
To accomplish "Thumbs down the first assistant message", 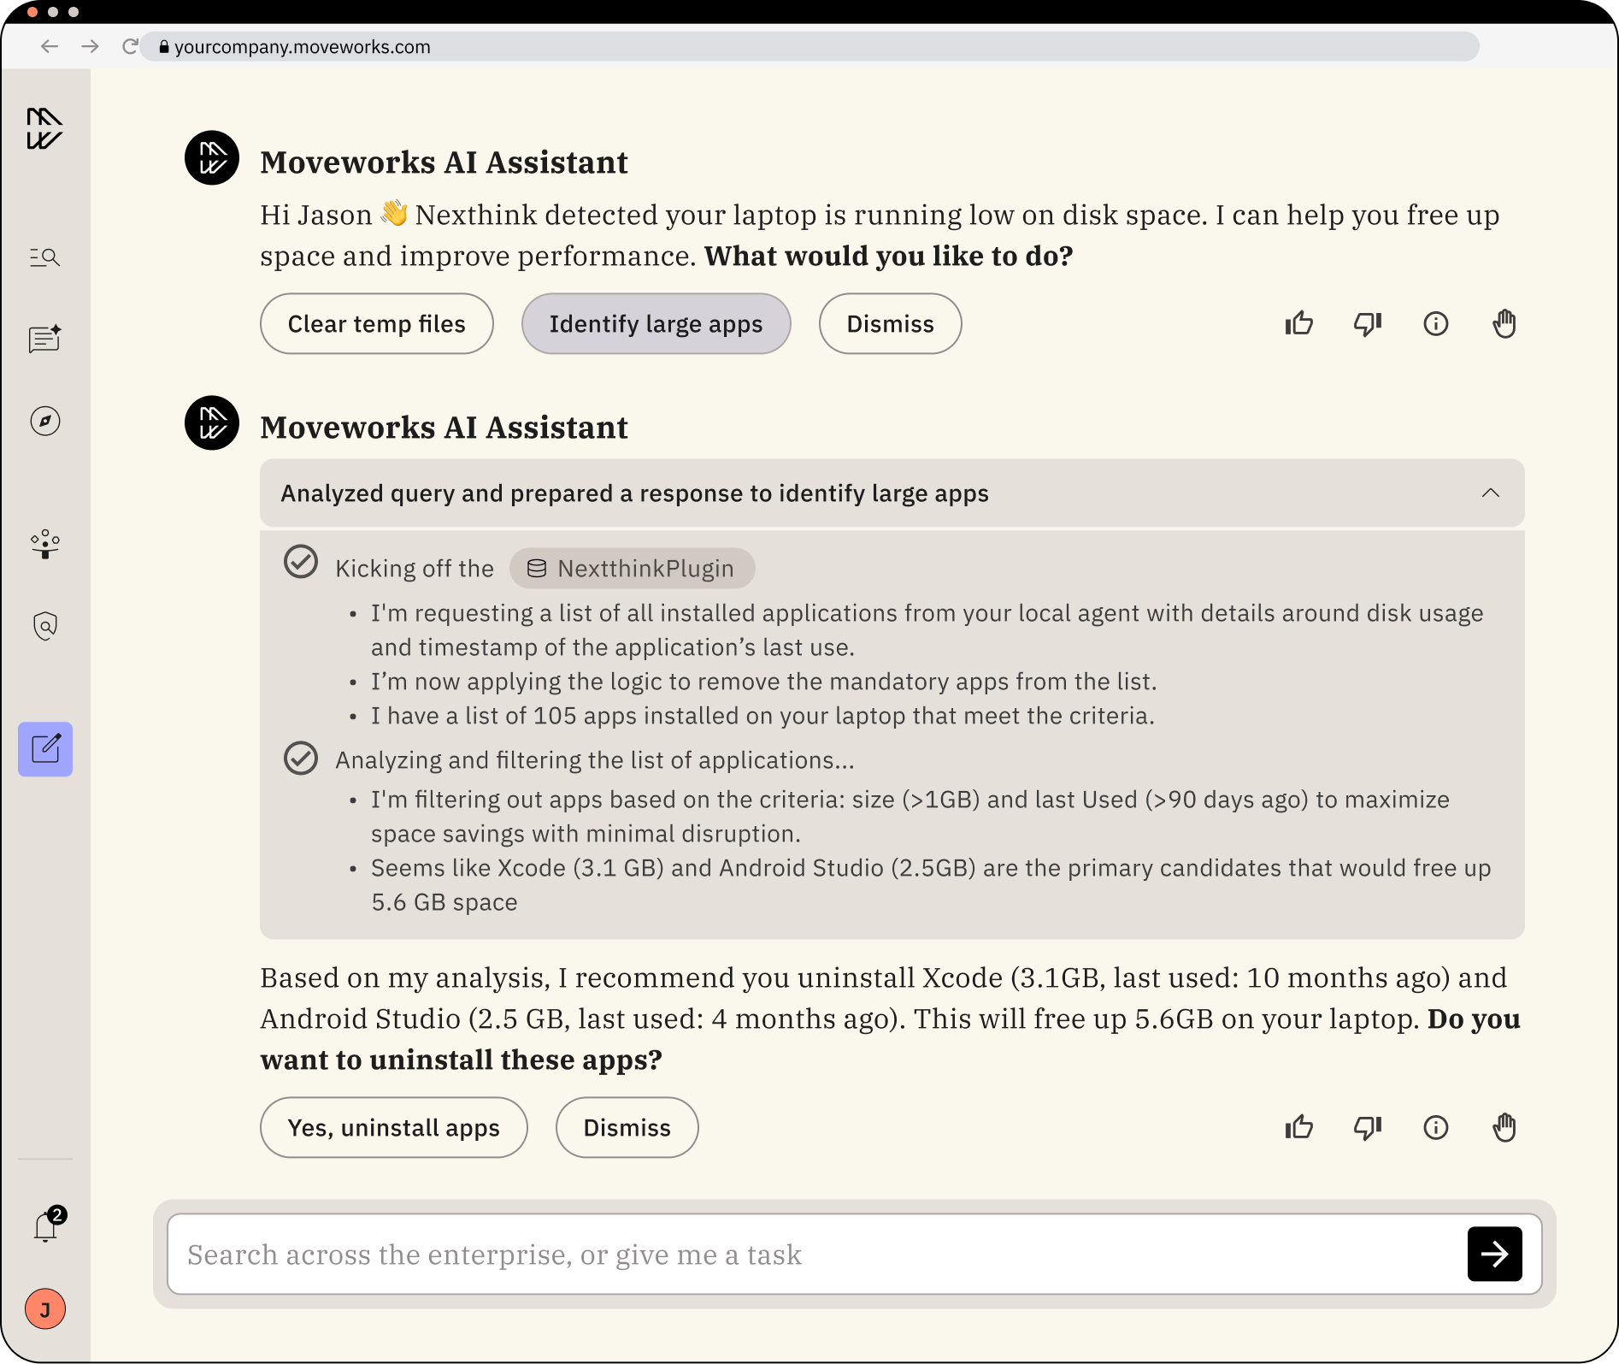I will tap(1367, 324).
